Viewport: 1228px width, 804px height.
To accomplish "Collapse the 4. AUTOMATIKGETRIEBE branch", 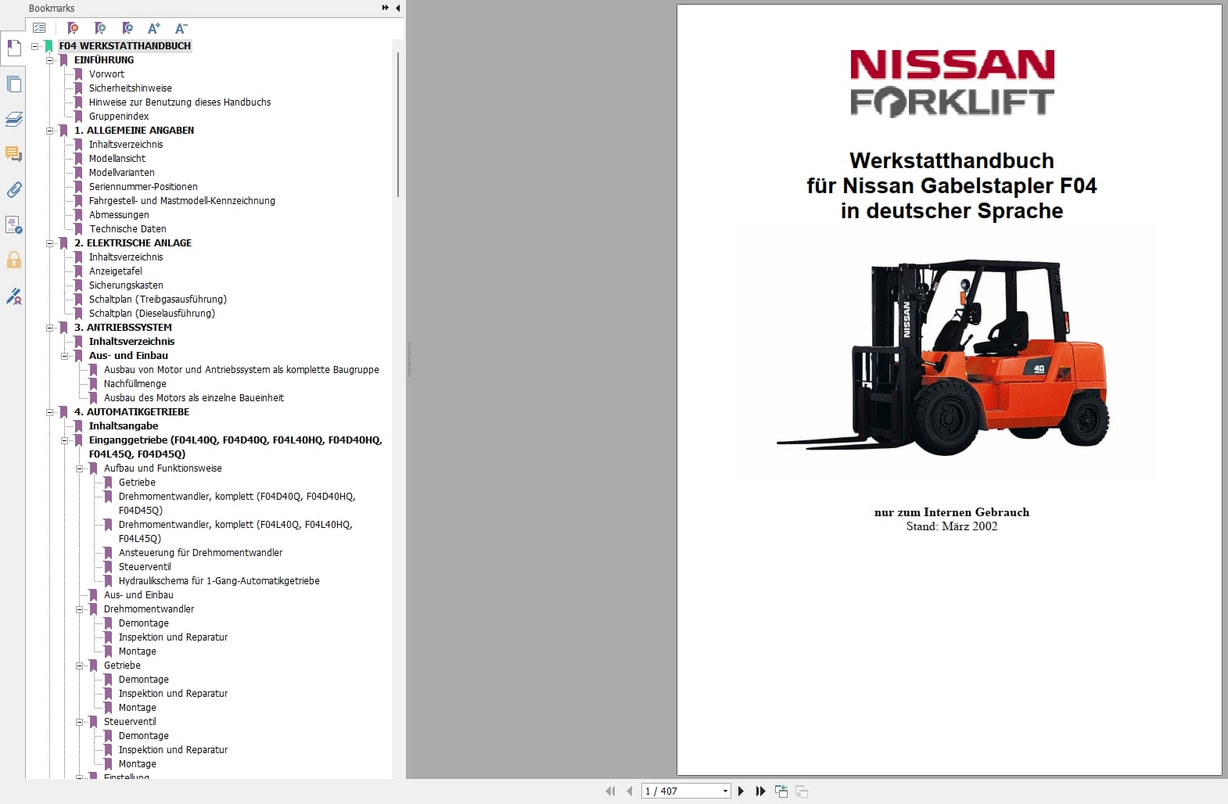I will [50, 412].
